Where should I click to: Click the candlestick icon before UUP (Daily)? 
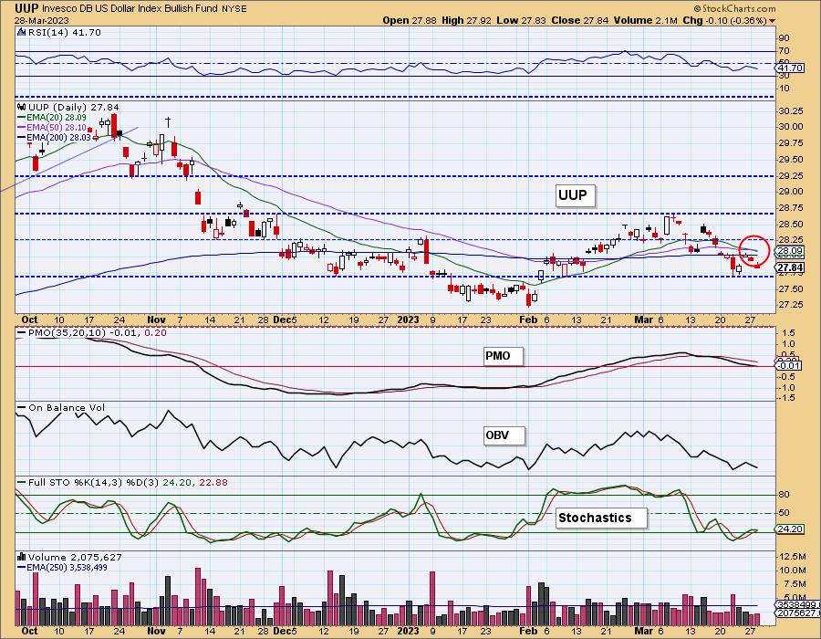tap(22, 108)
